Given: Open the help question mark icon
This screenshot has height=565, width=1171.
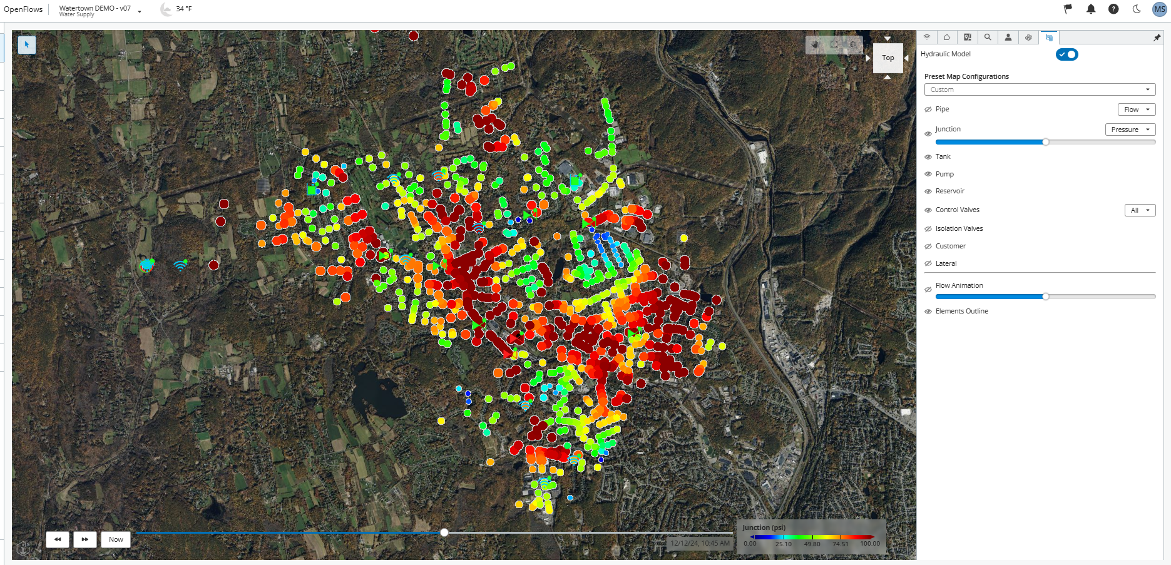Looking at the screenshot, I should pos(1113,9).
